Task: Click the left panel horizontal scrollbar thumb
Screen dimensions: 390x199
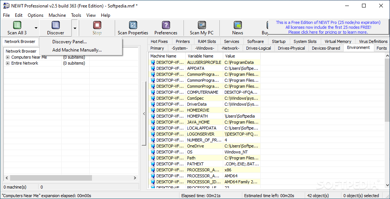Action: click(x=51, y=178)
